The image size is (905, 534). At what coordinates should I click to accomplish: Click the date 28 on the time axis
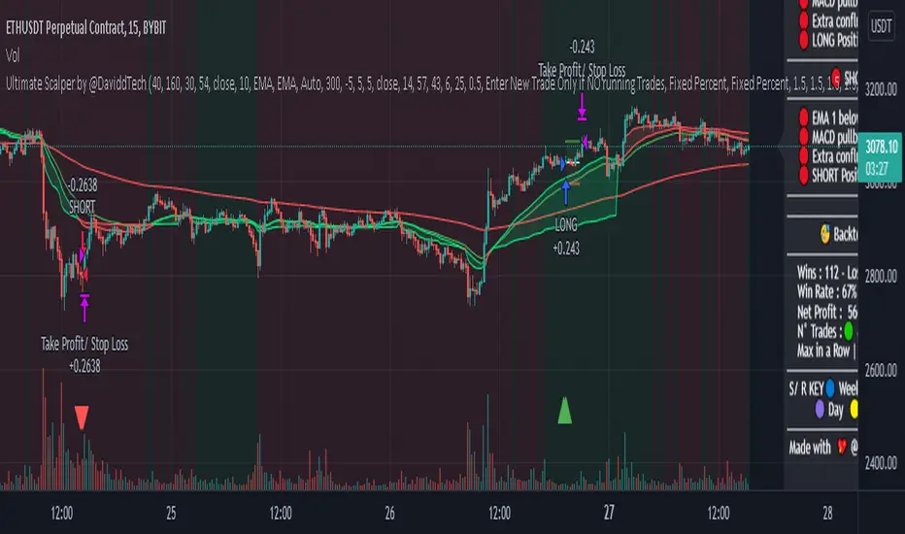[827, 514]
